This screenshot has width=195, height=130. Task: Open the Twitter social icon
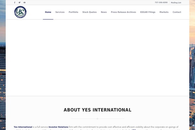pyautogui.click(x=19, y=3)
